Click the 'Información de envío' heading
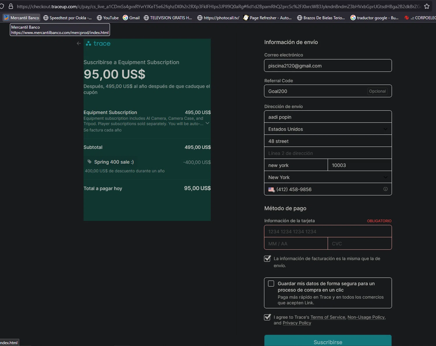The width and height of the screenshot is (436, 346). 291,42
